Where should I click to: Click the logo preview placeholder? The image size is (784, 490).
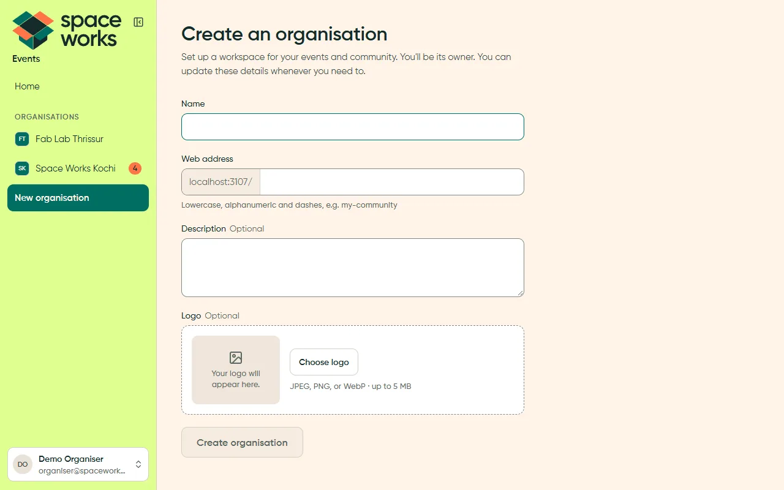(x=236, y=370)
